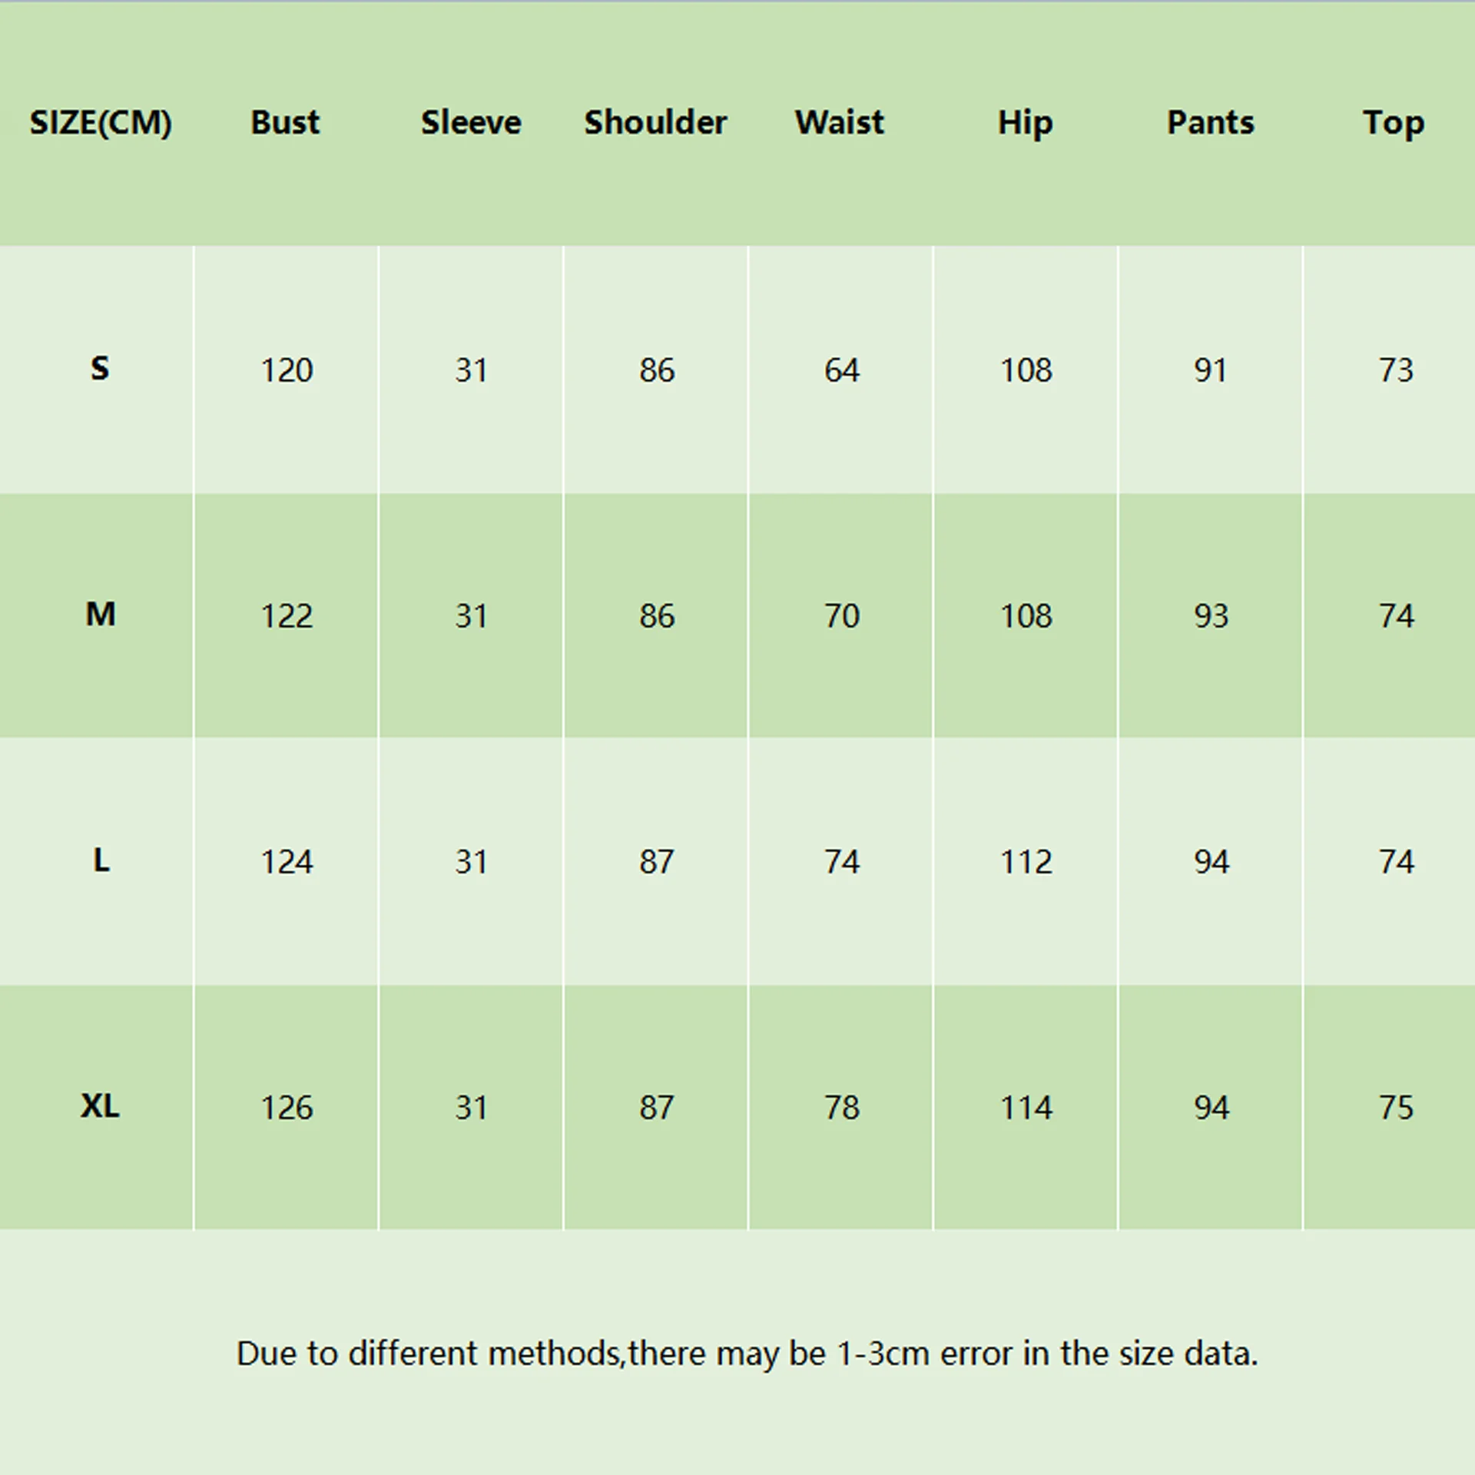Click Pants value 91 in the S row
Viewport: 1475px width, 1475px height.
pos(1210,370)
